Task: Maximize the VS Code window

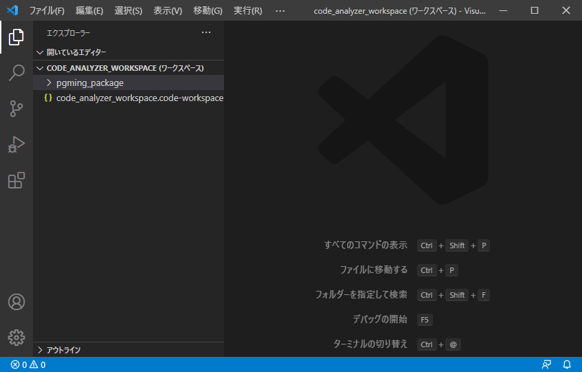Action: click(535, 10)
